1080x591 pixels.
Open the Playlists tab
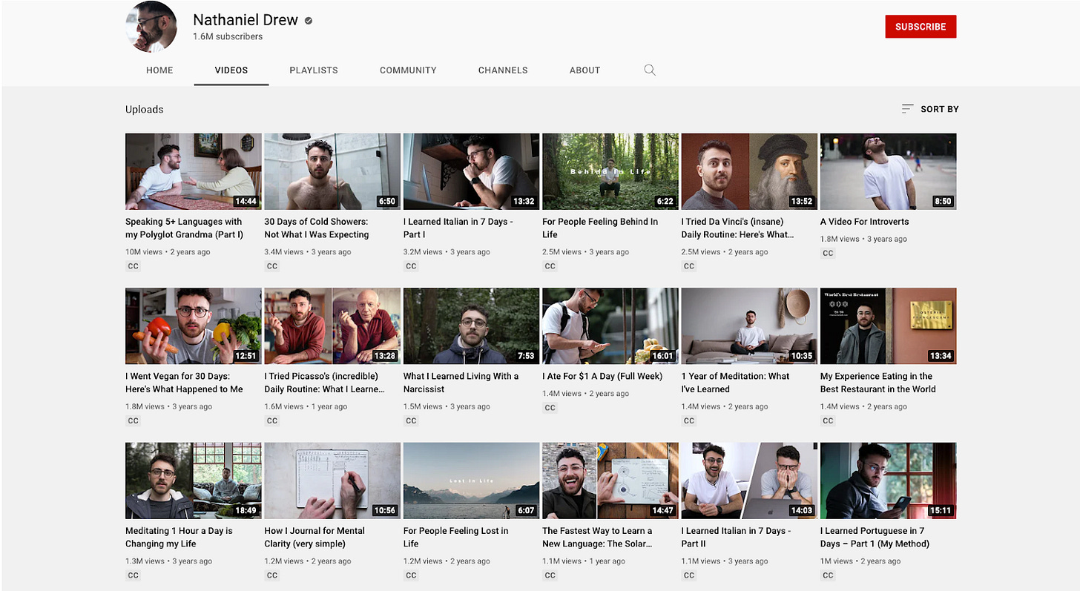point(314,70)
